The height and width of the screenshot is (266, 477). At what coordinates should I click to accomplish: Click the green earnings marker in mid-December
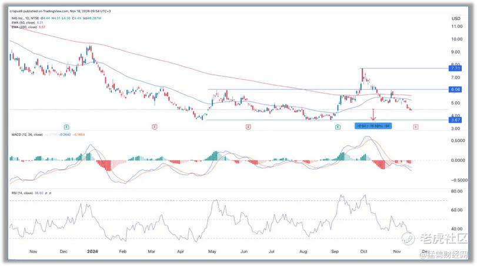pyautogui.click(x=66, y=127)
